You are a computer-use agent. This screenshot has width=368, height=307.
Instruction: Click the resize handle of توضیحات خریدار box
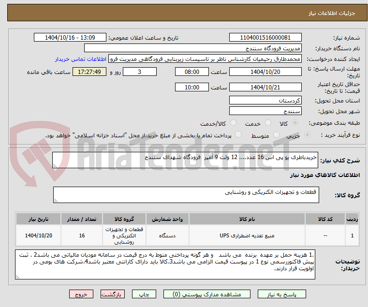pyautogui.click(x=17, y=277)
